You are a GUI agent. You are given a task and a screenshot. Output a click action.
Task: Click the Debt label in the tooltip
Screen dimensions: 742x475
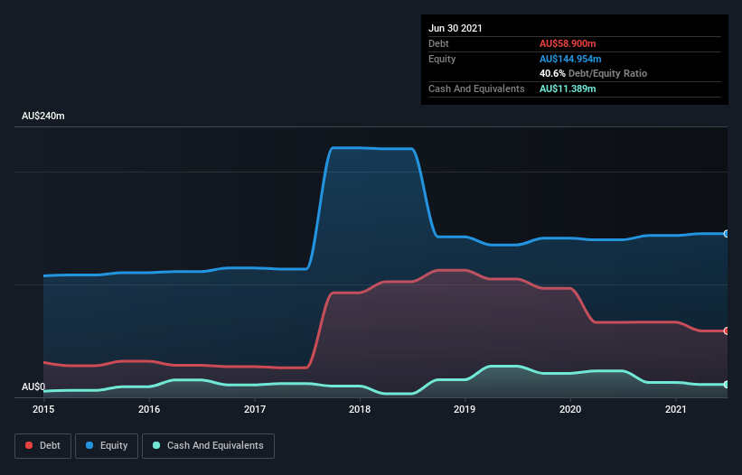tap(438, 43)
